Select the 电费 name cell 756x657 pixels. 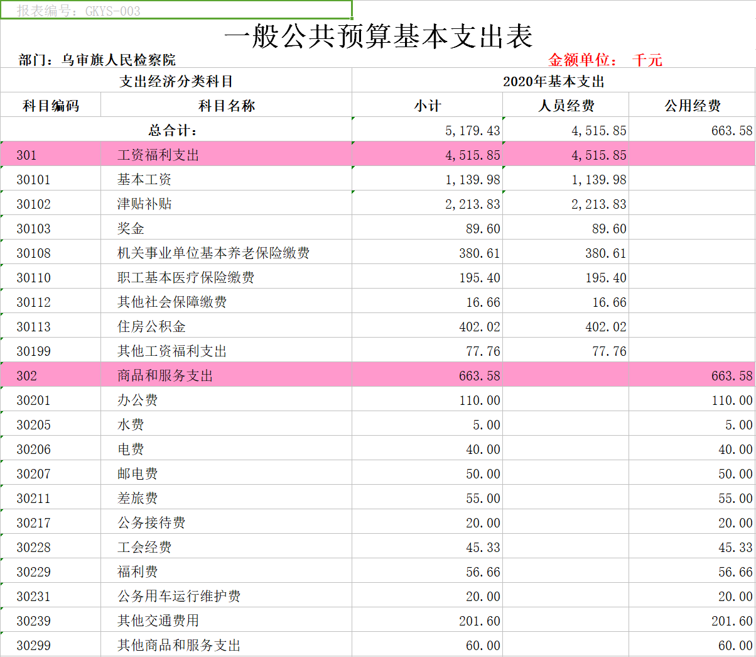(x=227, y=448)
